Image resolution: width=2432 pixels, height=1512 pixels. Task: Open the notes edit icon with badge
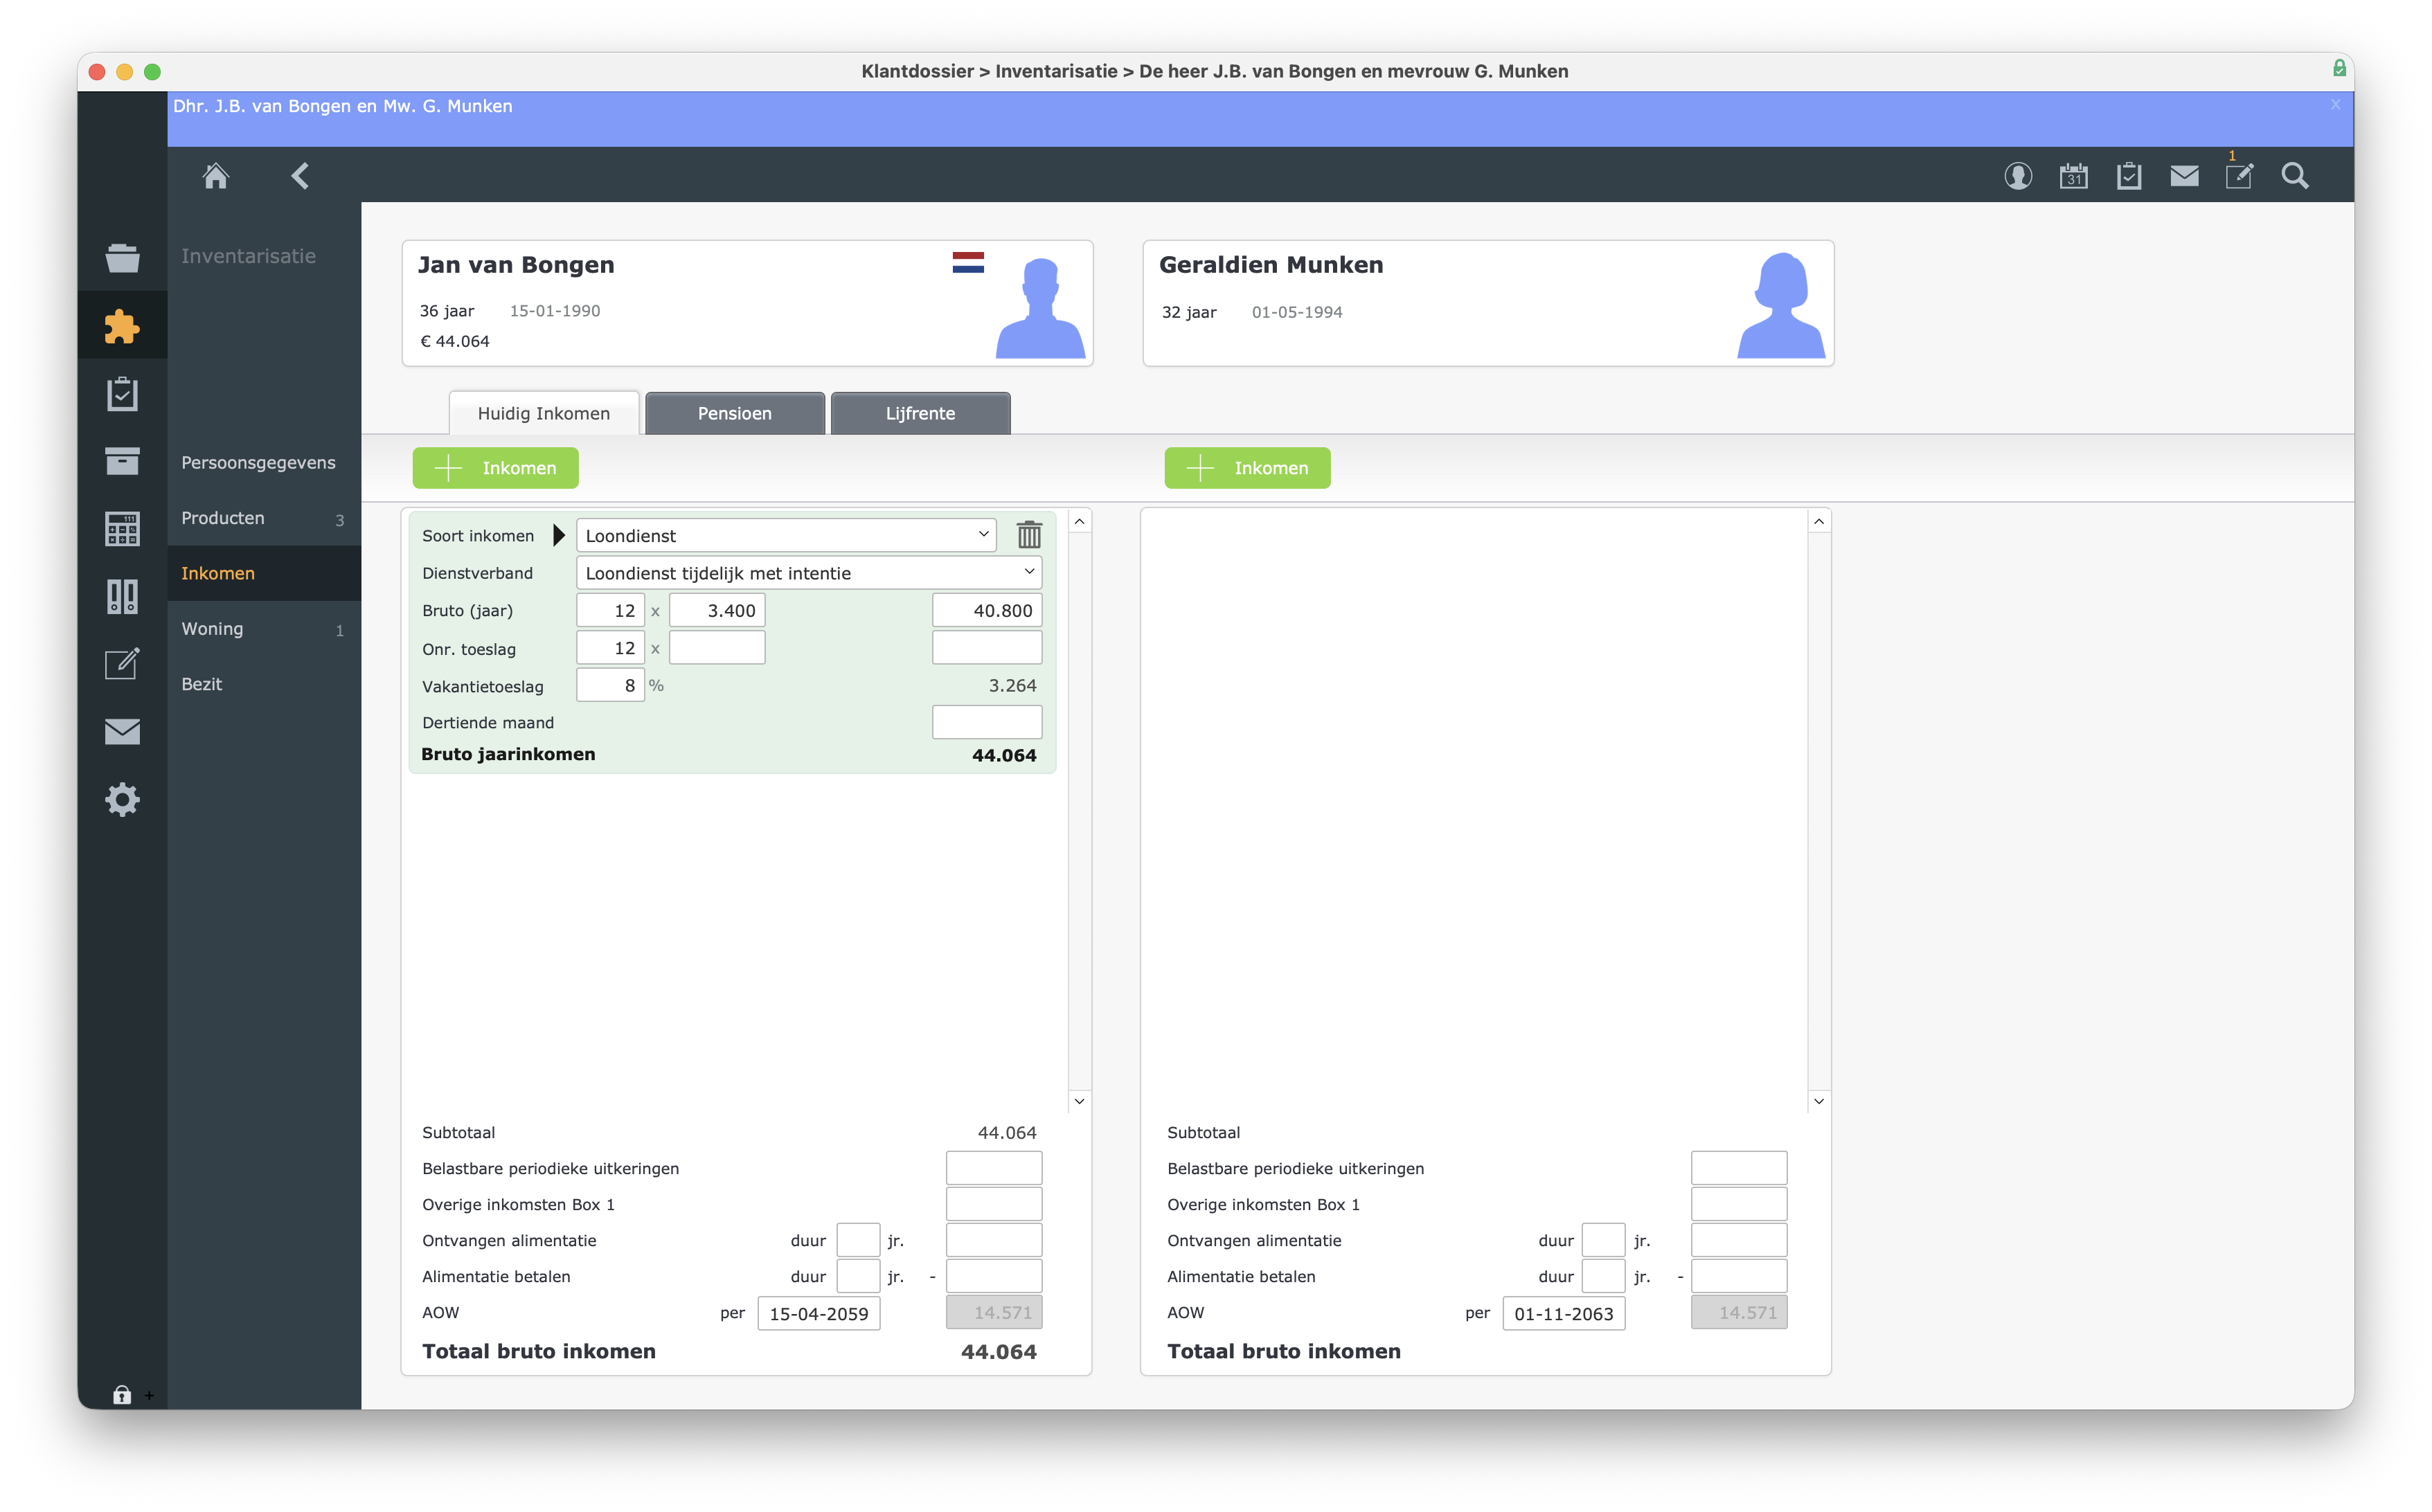pos(2239,175)
